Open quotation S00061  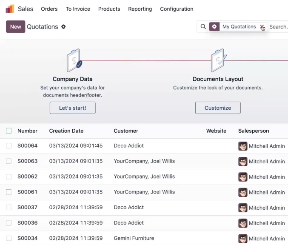point(27,192)
